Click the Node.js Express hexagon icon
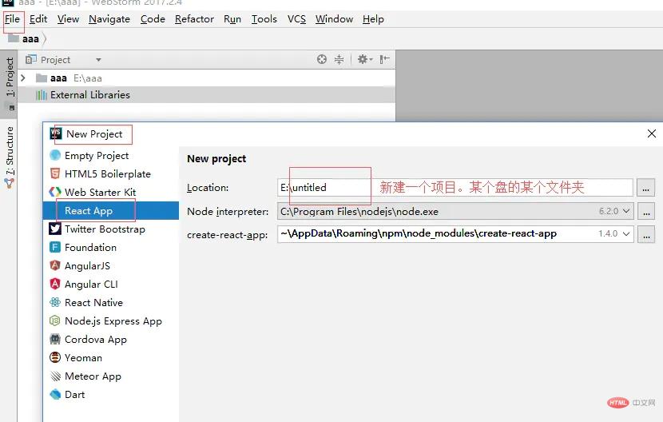663x422 pixels. 55,320
